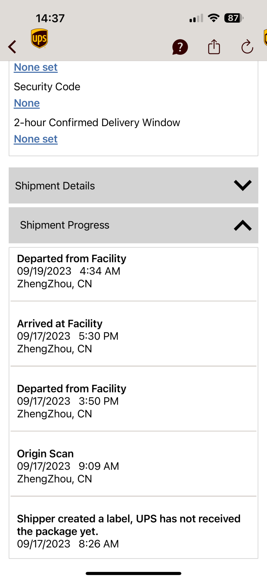
Task: Tap the Wi-Fi status icon
Action: (x=214, y=18)
